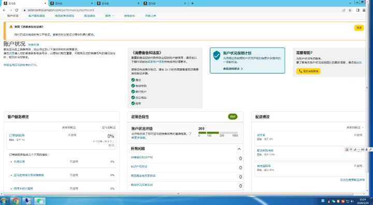Open the 订单缺陷率 metric link
This screenshot has height=205, width=373.
click(17, 135)
